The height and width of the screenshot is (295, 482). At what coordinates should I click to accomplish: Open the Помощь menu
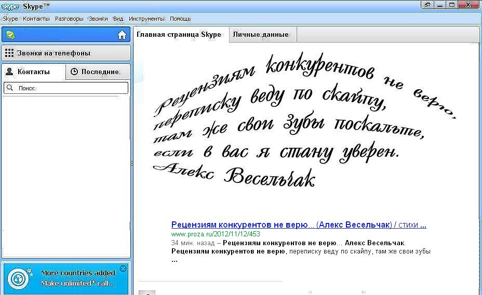180,19
